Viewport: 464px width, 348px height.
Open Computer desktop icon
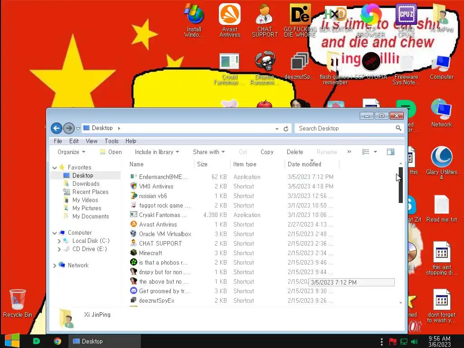pos(441,68)
